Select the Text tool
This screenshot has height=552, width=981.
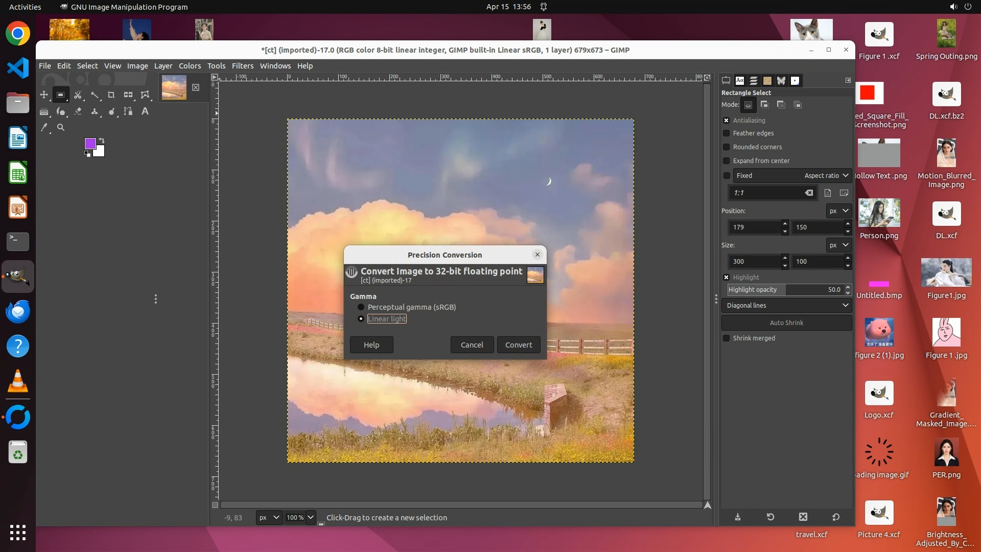tap(145, 111)
